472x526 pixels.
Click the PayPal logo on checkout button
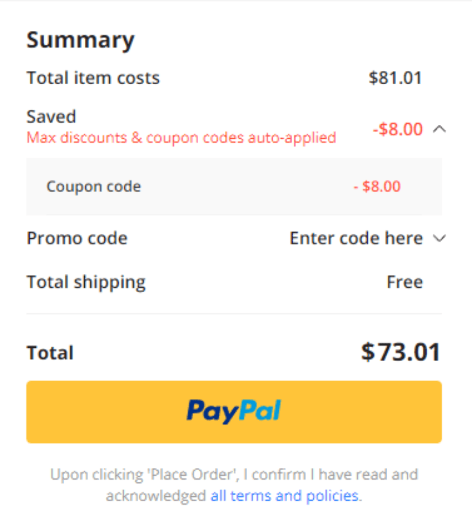click(x=234, y=411)
